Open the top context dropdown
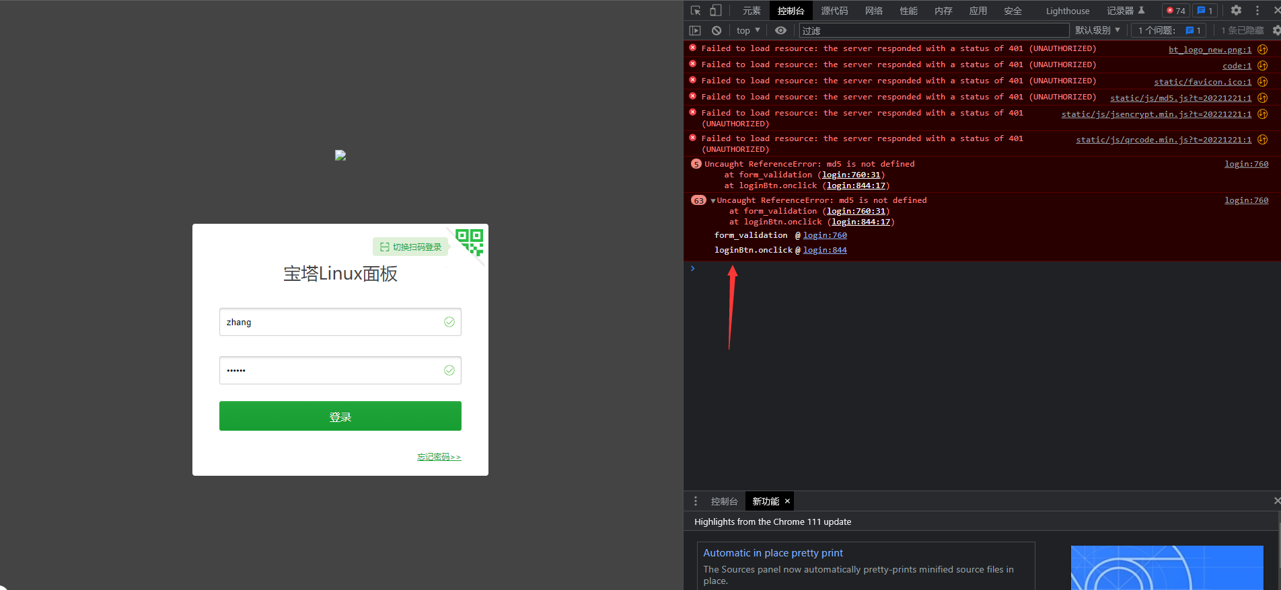 pyautogui.click(x=747, y=30)
